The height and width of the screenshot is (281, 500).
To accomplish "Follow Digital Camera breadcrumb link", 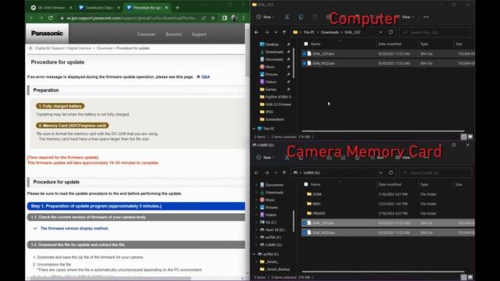I will point(80,48).
